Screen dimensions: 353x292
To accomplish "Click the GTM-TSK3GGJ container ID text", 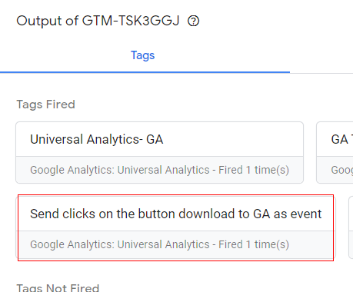I will 131,21.
